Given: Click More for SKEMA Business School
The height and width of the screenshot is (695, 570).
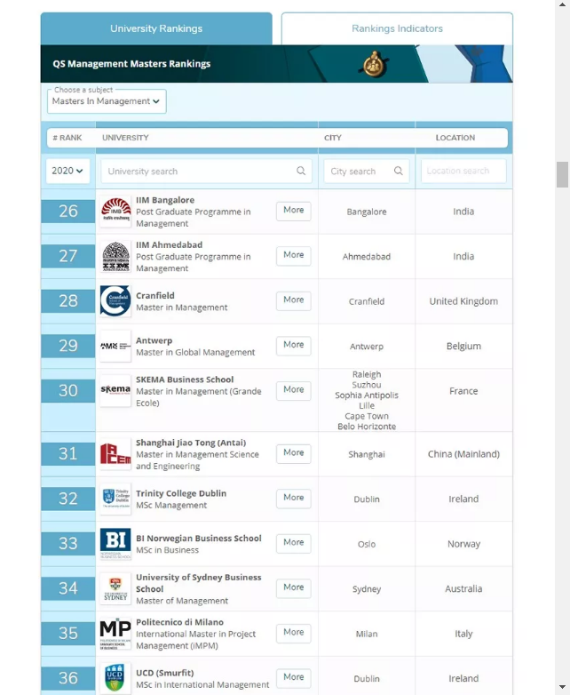Looking at the screenshot, I should coord(294,389).
